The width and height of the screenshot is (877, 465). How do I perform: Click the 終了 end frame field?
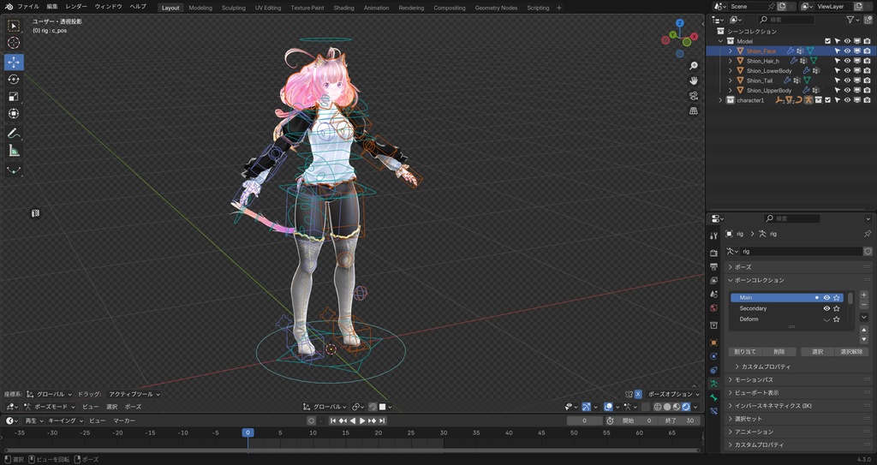[679, 420]
